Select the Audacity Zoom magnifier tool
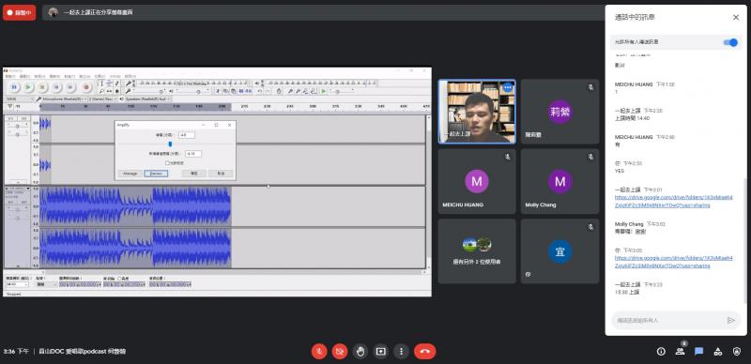This screenshot has width=751, height=364. click(101, 91)
